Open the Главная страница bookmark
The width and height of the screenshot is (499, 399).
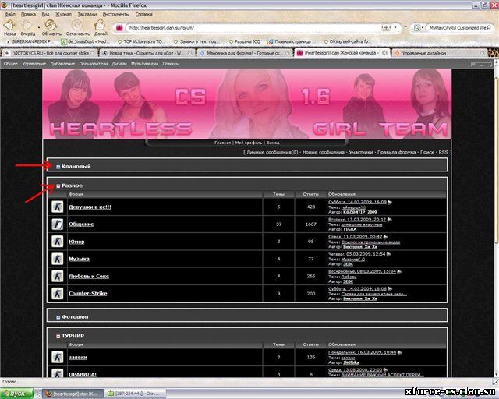click(x=289, y=41)
